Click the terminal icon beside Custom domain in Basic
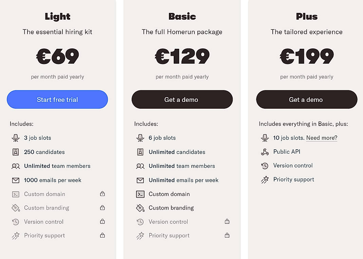The image size is (363, 259). (x=140, y=194)
